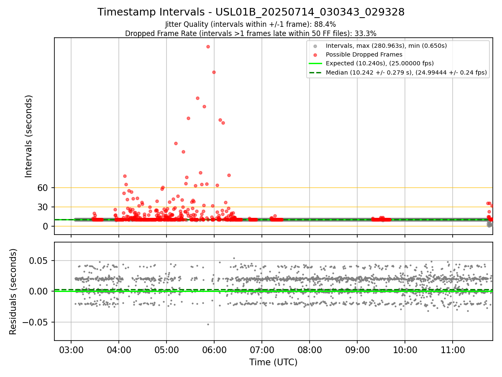
Task: Click the 'Time (UTC)' x-axis label
Action: (x=273, y=362)
